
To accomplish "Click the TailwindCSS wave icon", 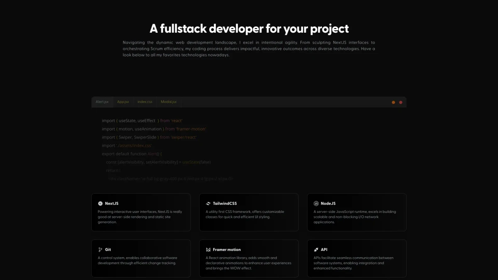I will (x=208, y=203).
